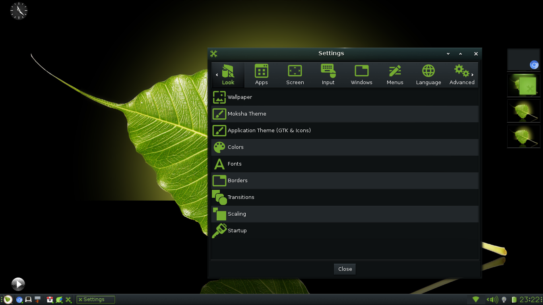Screen dimensions: 543x305
Task: Open the Borders settings item
Action: pyautogui.click(x=237, y=181)
